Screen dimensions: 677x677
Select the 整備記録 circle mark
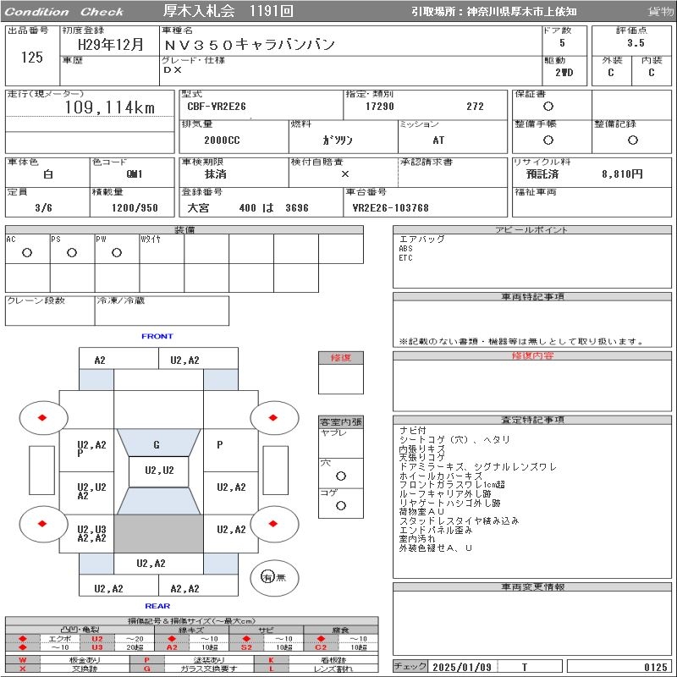(x=632, y=140)
